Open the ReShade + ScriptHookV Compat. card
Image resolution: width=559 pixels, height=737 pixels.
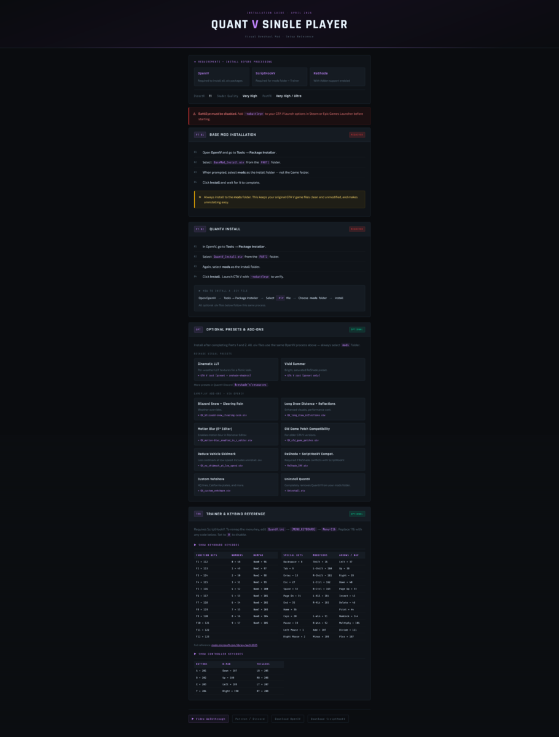322,459
